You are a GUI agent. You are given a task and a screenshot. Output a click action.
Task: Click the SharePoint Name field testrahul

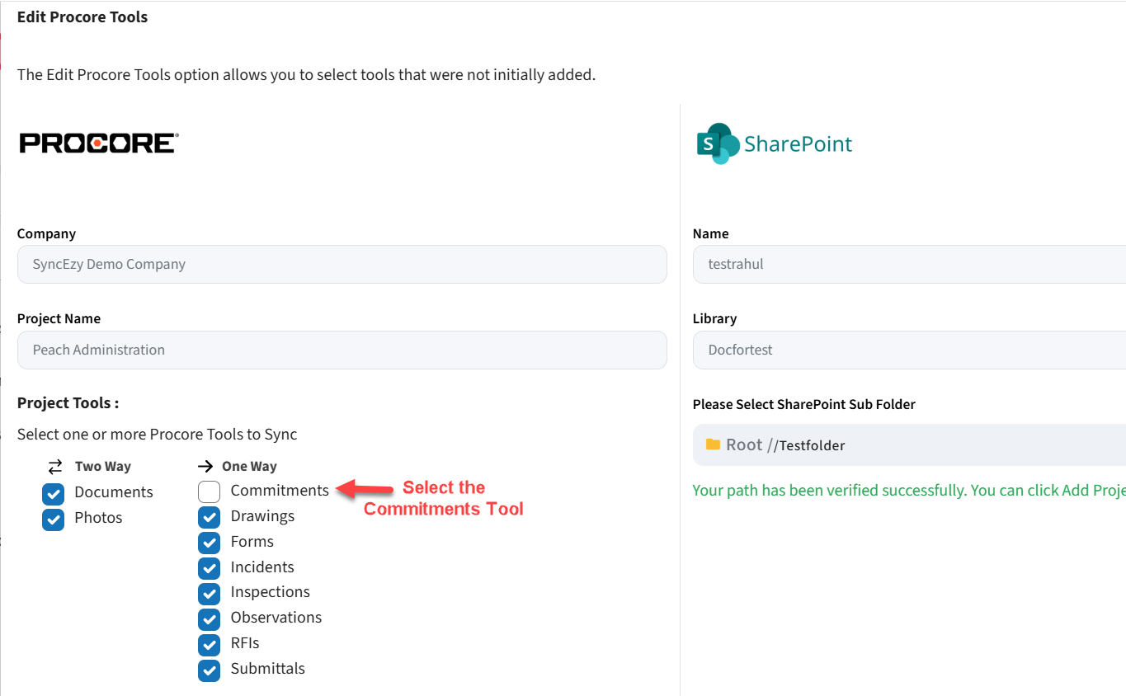[907, 265]
